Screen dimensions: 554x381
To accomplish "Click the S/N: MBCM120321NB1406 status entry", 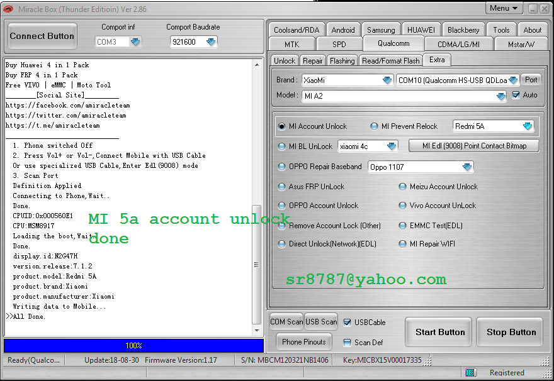I will click(x=285, y=360).
